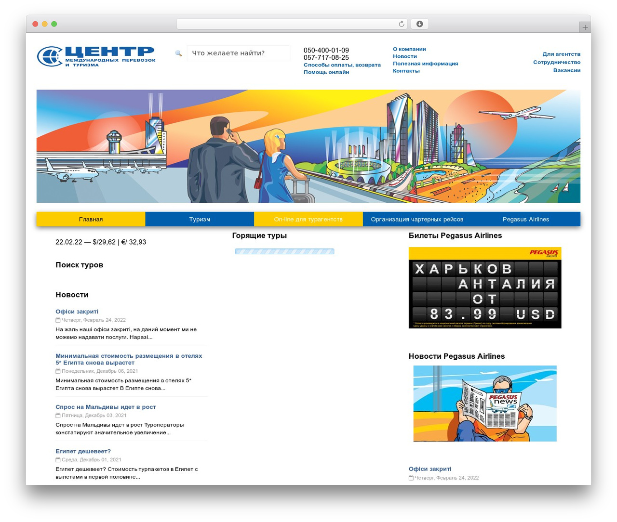Open the Egypt 5* hotels price news article
This screenshot has width=617, height=522.
point(129,359)
